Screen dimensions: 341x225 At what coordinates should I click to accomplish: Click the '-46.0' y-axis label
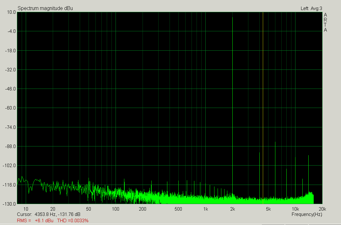(10, 89)
